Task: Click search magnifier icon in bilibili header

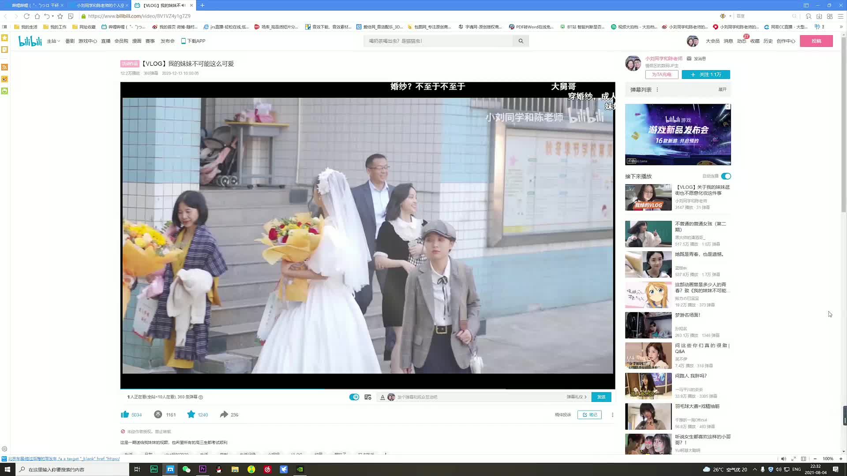Action: point(521,41)
